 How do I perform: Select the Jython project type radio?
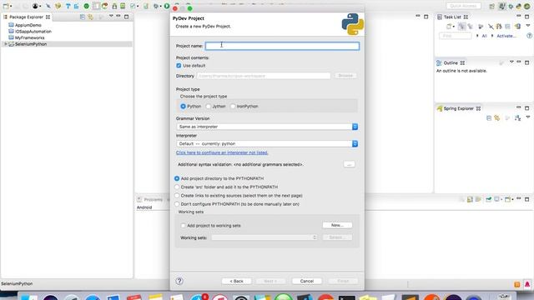pyautogui.click(x=208, y=107)
